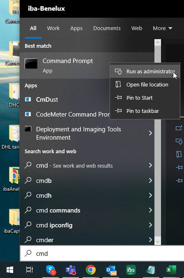The image size is (184, 278).
Task: Open the More dropdown in search tabs
Action: (162, 28)
